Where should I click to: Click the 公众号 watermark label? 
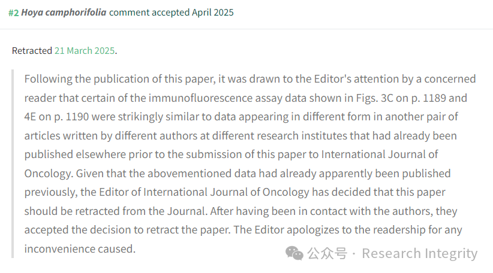327,253
